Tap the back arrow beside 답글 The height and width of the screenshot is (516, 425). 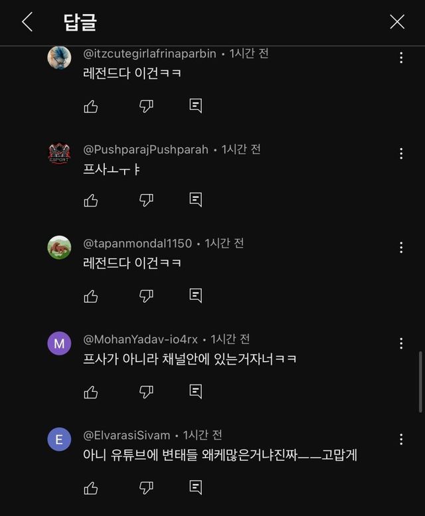[27, 22]
